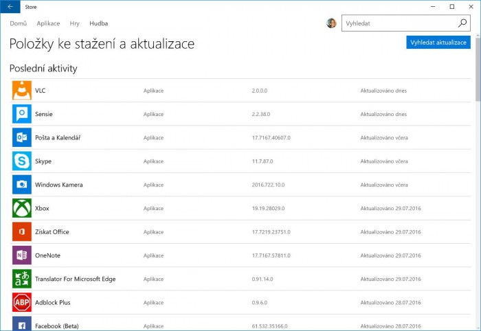
Task: Go back with the back arrow
Action: click(10, 6)
